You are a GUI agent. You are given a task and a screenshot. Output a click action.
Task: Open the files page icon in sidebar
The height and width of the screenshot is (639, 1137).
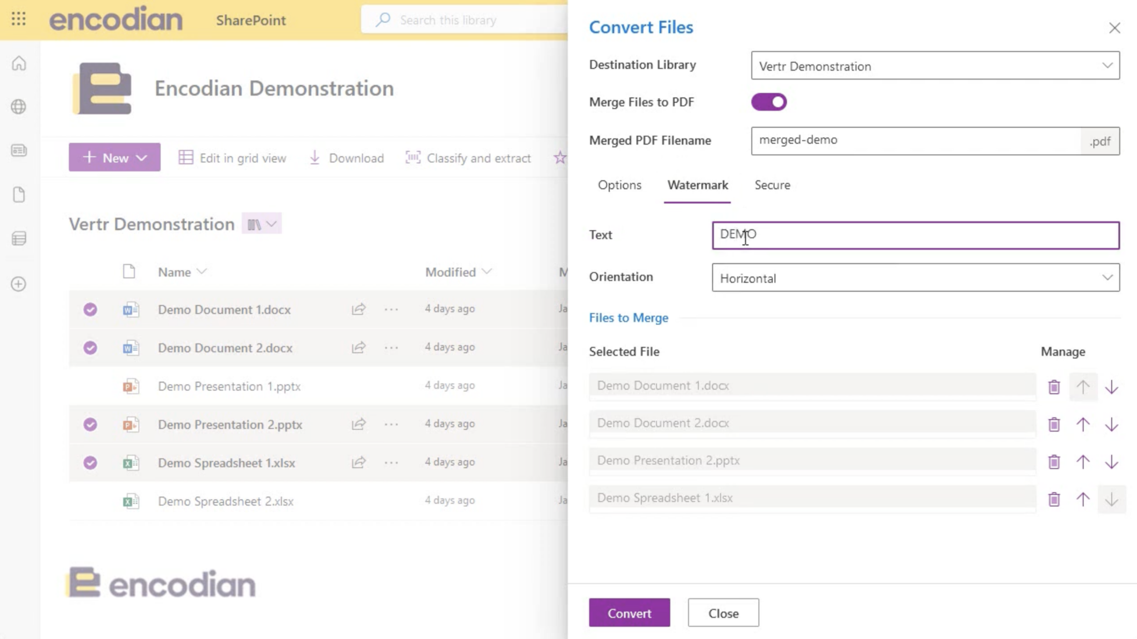(19, 195)
